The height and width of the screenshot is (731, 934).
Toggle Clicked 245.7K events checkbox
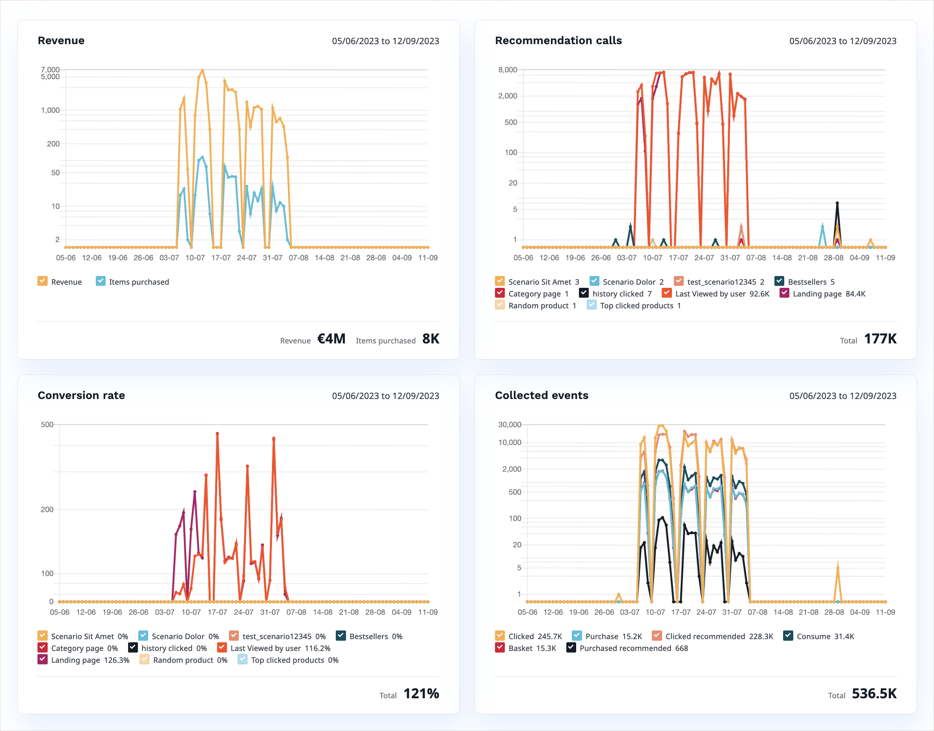(499, 636)
